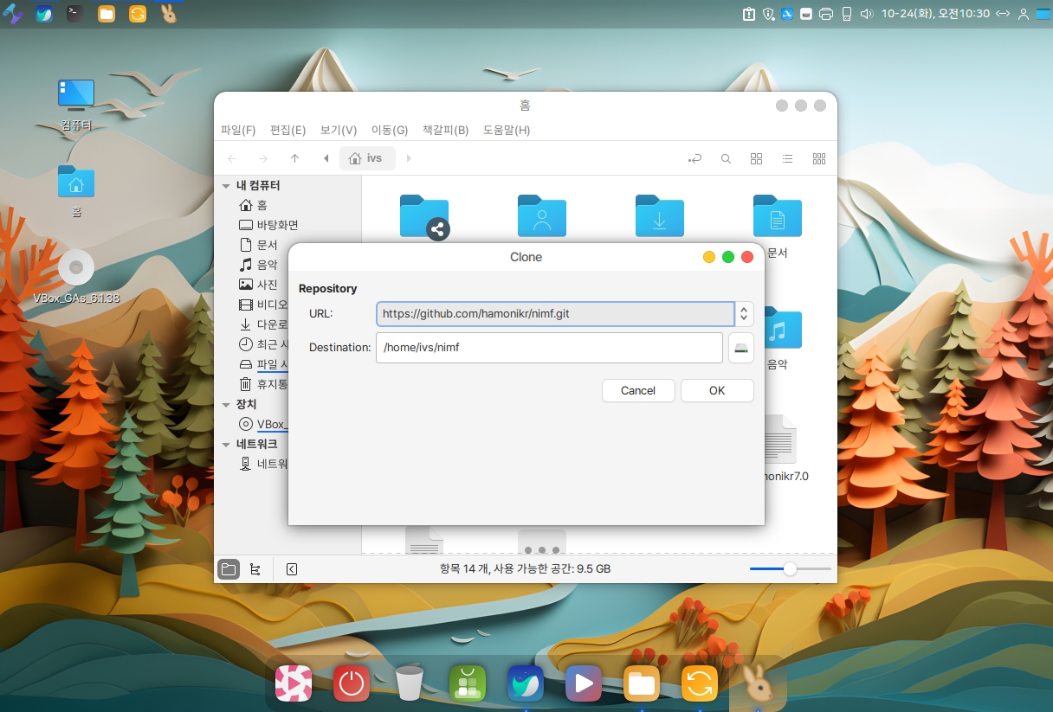
Task: Toggle the location path entry icon
Action: [x=694, y=159]
